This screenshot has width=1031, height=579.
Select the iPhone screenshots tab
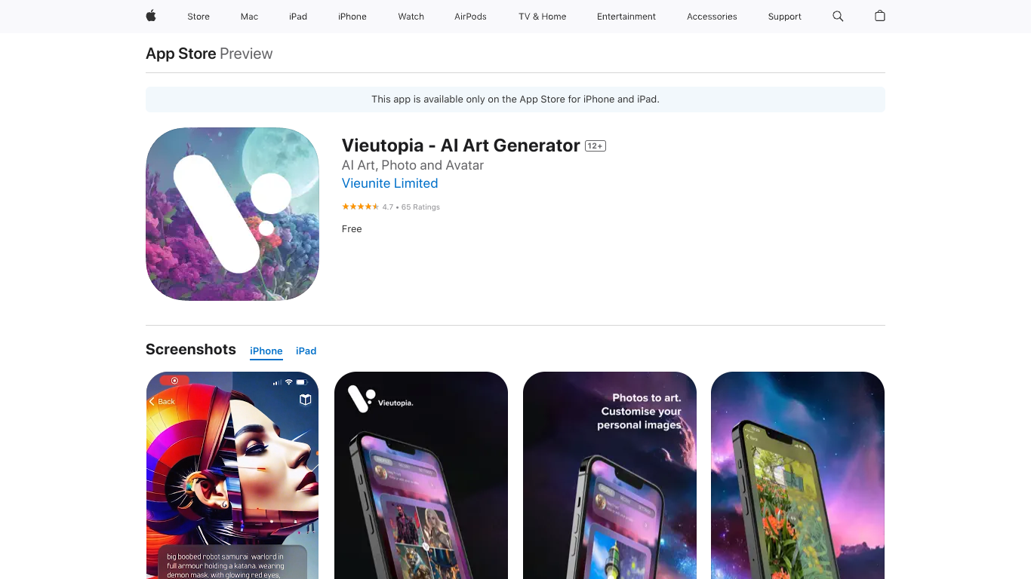point(266,351)
